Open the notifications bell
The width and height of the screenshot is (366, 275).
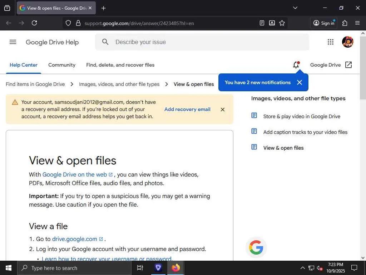point(296,65)
